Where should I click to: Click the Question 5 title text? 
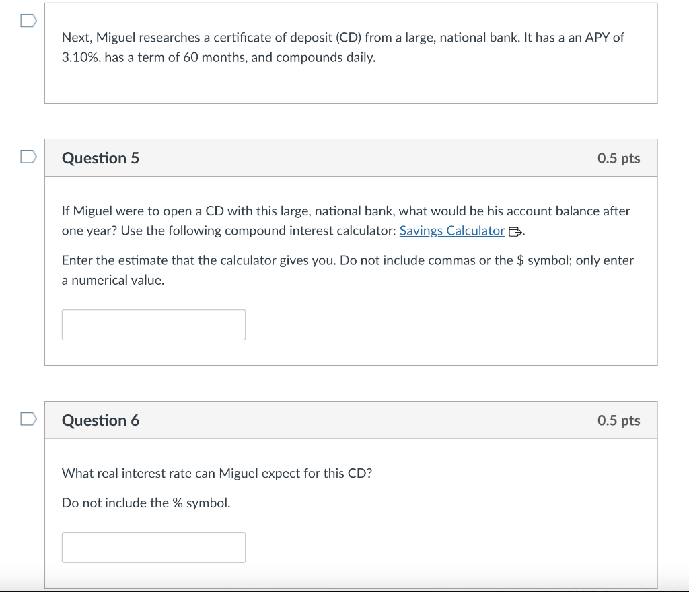[x=100, y=158]
